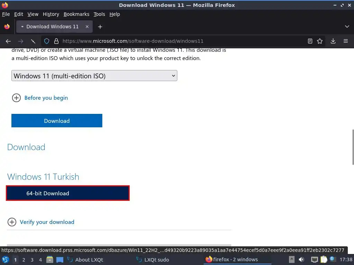Open the Help menu

pos(115,14)
